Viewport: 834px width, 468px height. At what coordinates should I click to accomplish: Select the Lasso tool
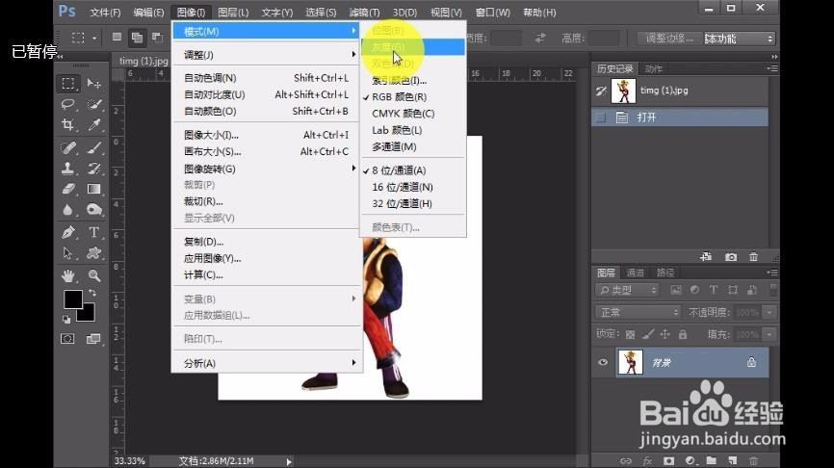(68, 104)
